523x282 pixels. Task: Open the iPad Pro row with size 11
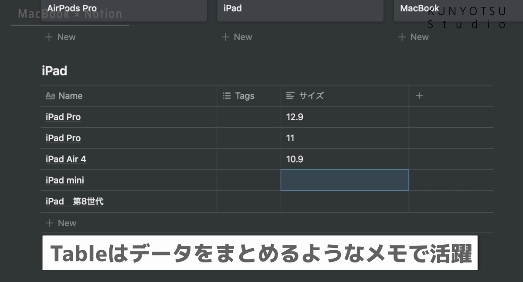point(63,138)
